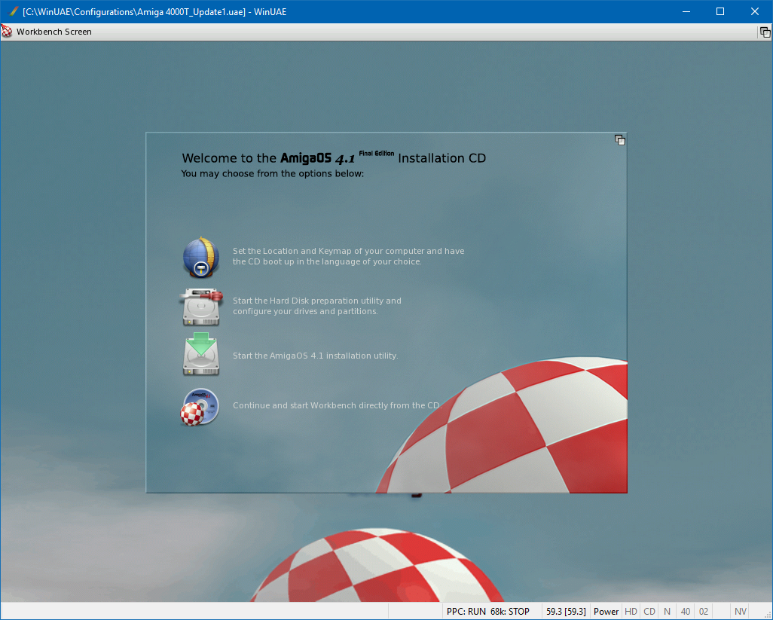
Task: Click the depth gadget on the installation window
Action: [x=619, y=140]
